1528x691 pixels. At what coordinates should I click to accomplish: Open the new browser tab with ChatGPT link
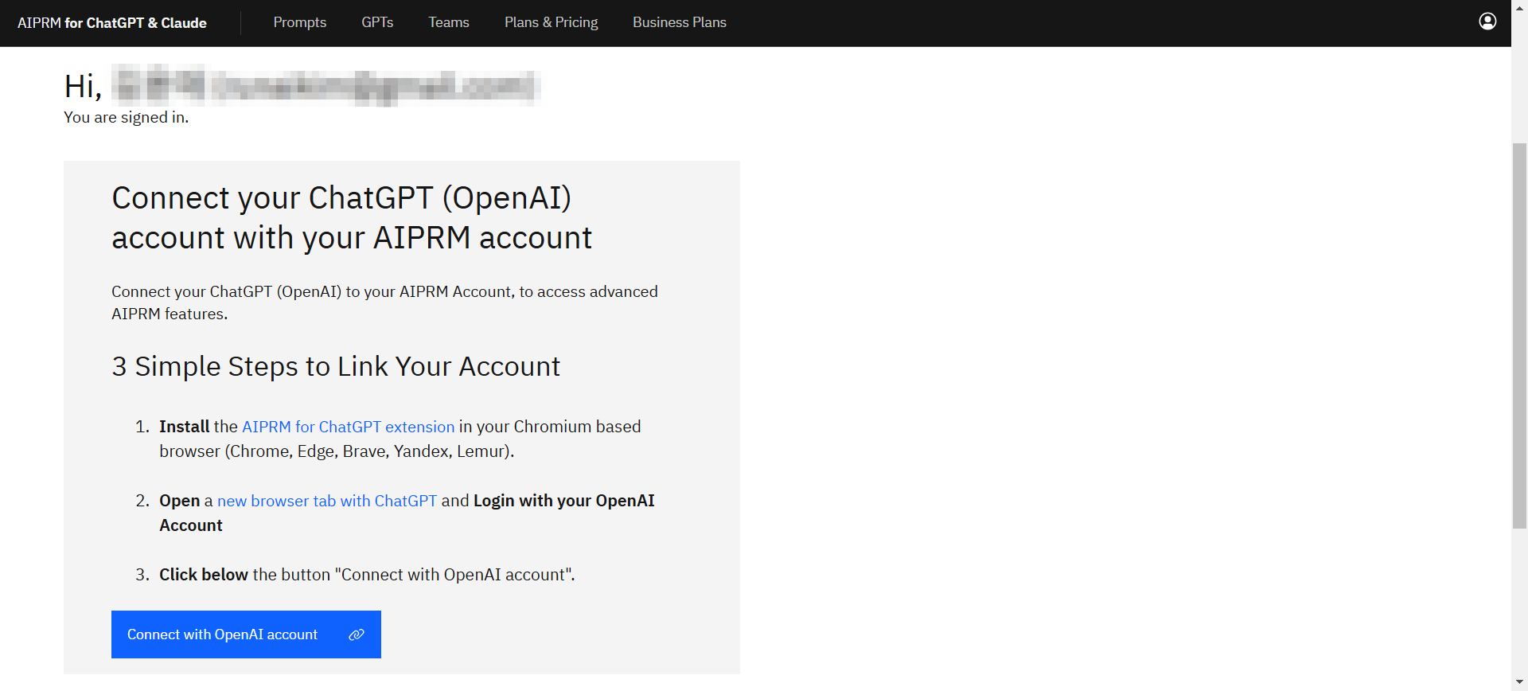(x=327, y=501)
